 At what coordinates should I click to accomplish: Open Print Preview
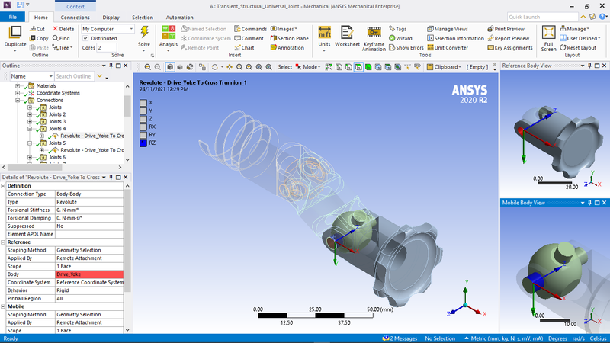(x=506, y=29)
